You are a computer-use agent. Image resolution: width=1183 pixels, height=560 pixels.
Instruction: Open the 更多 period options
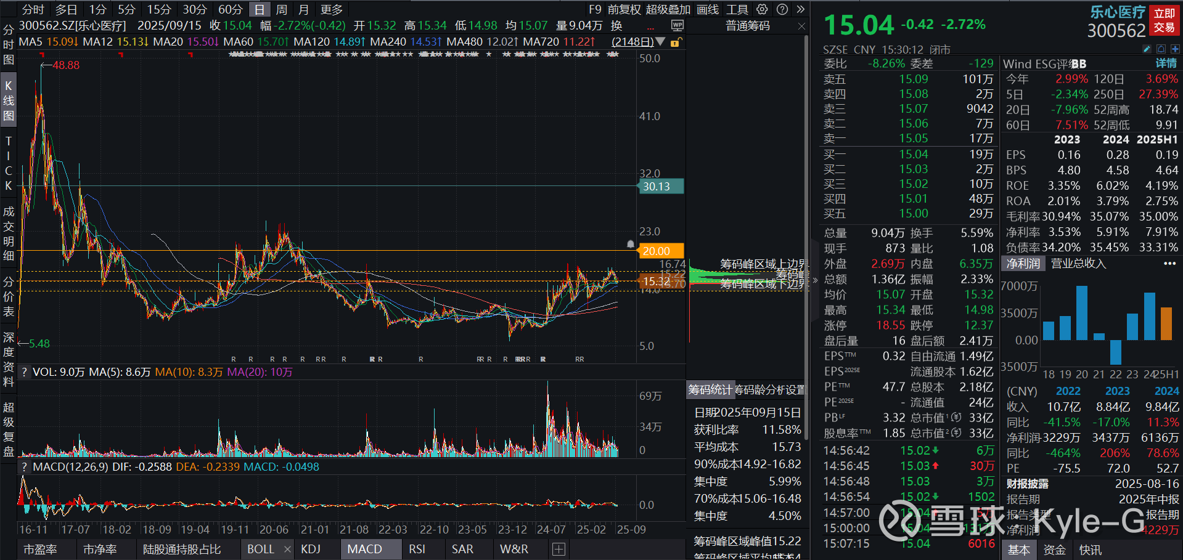[x=332, y=9]
